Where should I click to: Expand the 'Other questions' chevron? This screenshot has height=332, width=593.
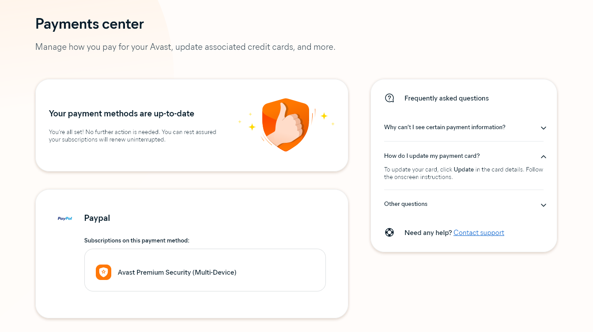pyautogui.click(x=544, y=205)
